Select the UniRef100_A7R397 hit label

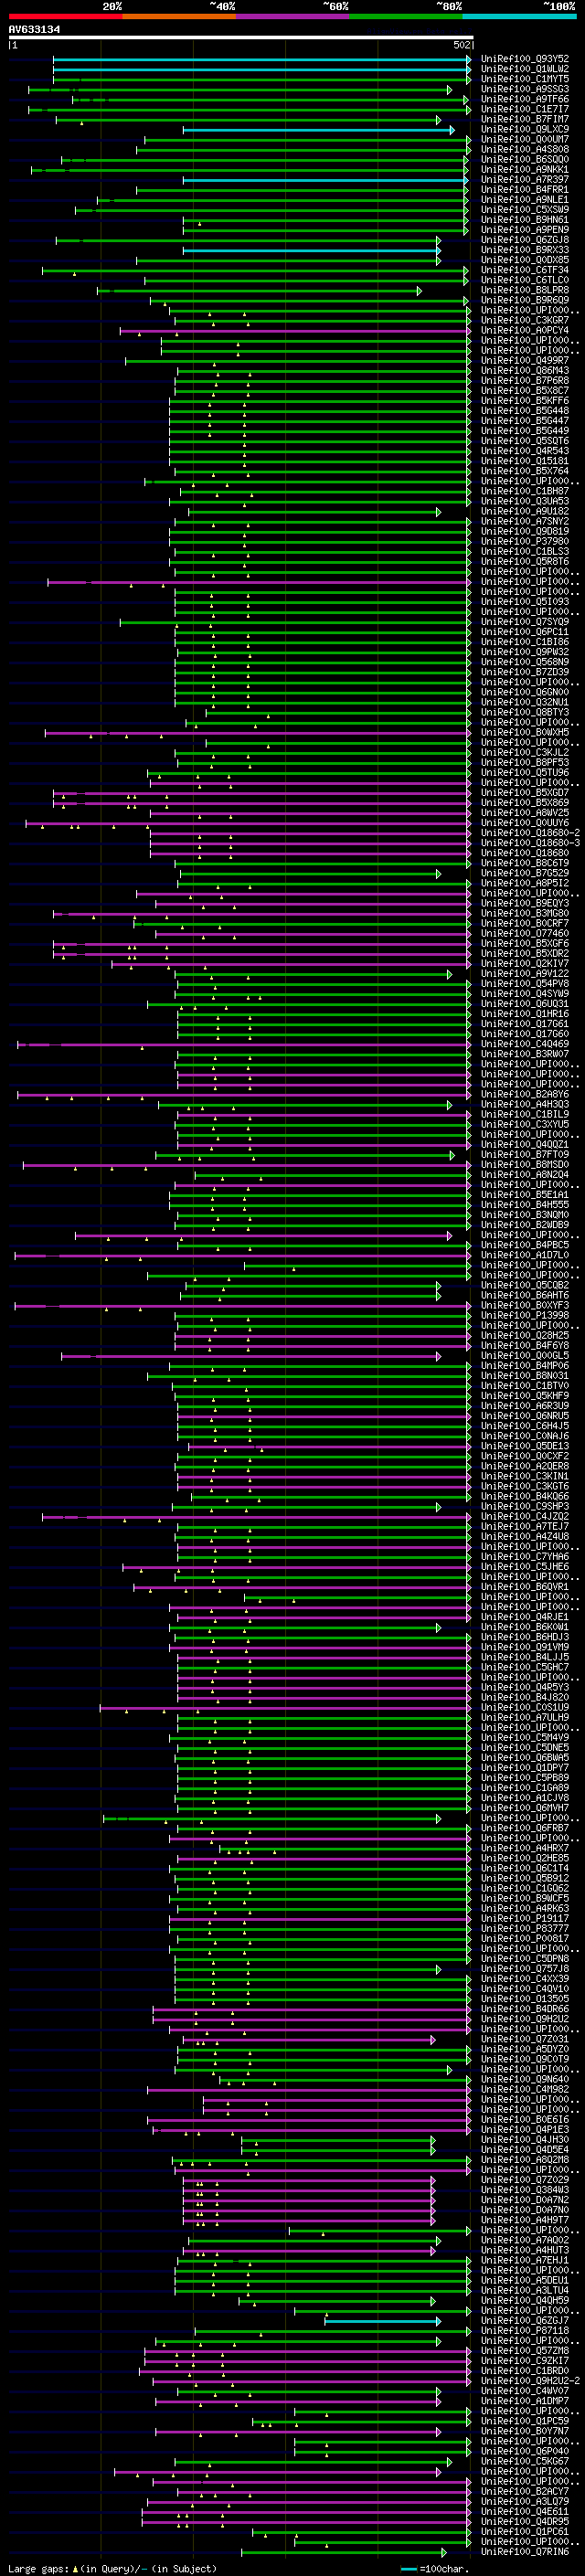[x=524, y=180]
